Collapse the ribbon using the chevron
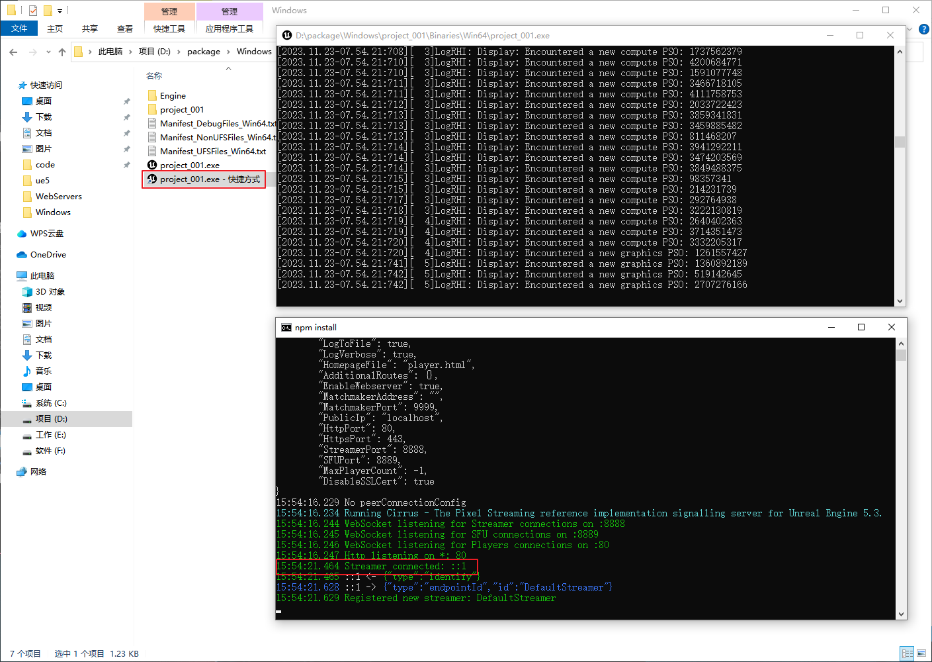 point(910,29)
